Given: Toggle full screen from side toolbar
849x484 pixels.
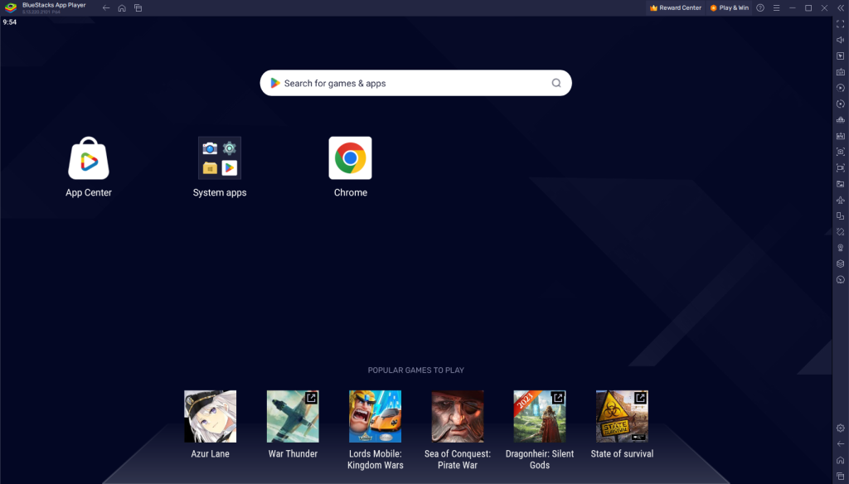Looking at the screenshot, I should click(x=841, y=24).
